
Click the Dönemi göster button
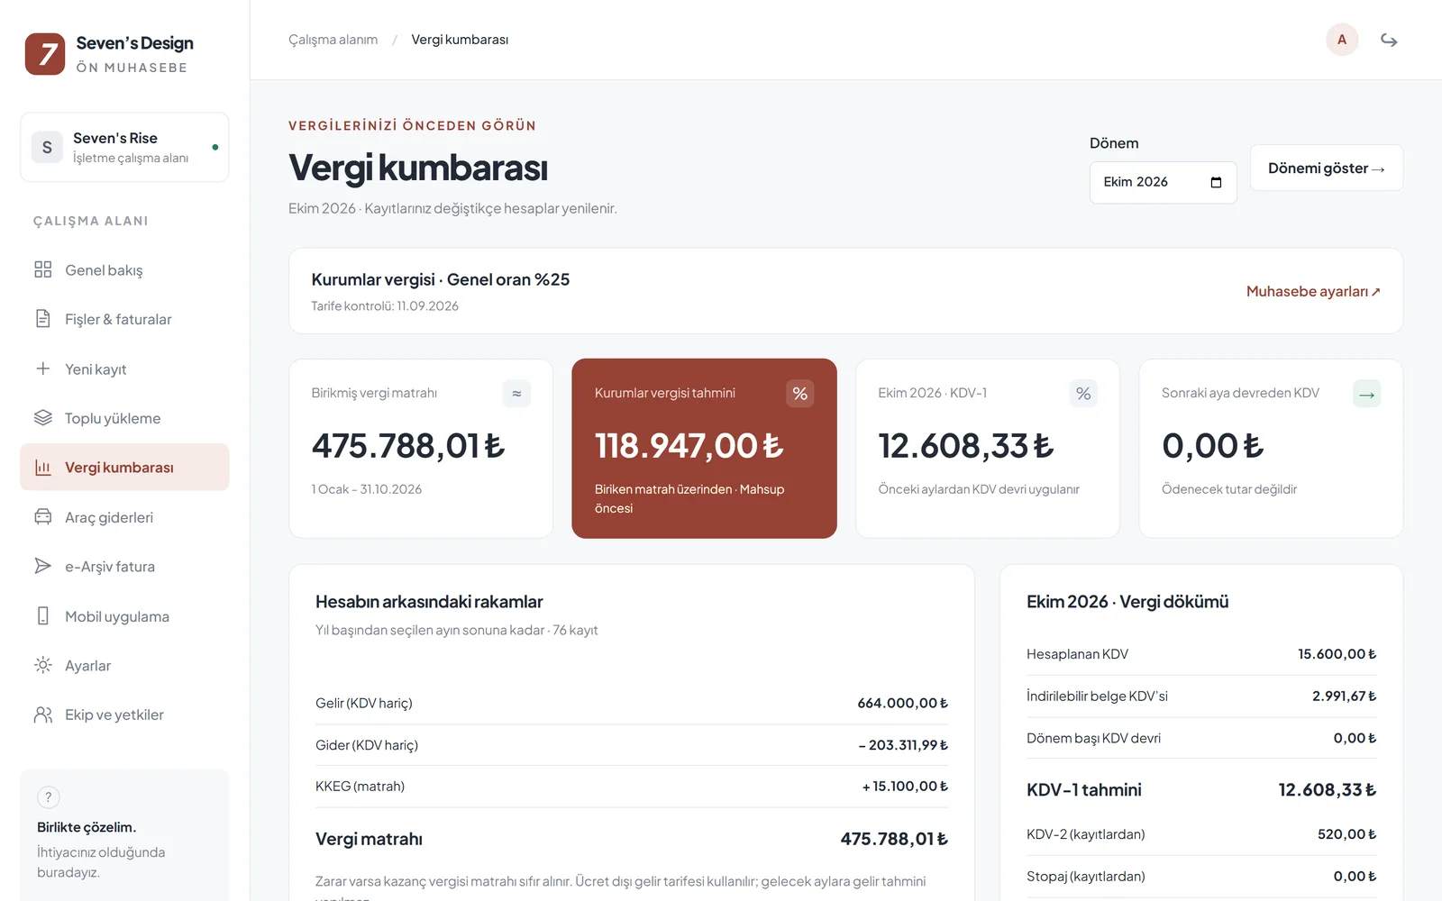coord(1326,168)
